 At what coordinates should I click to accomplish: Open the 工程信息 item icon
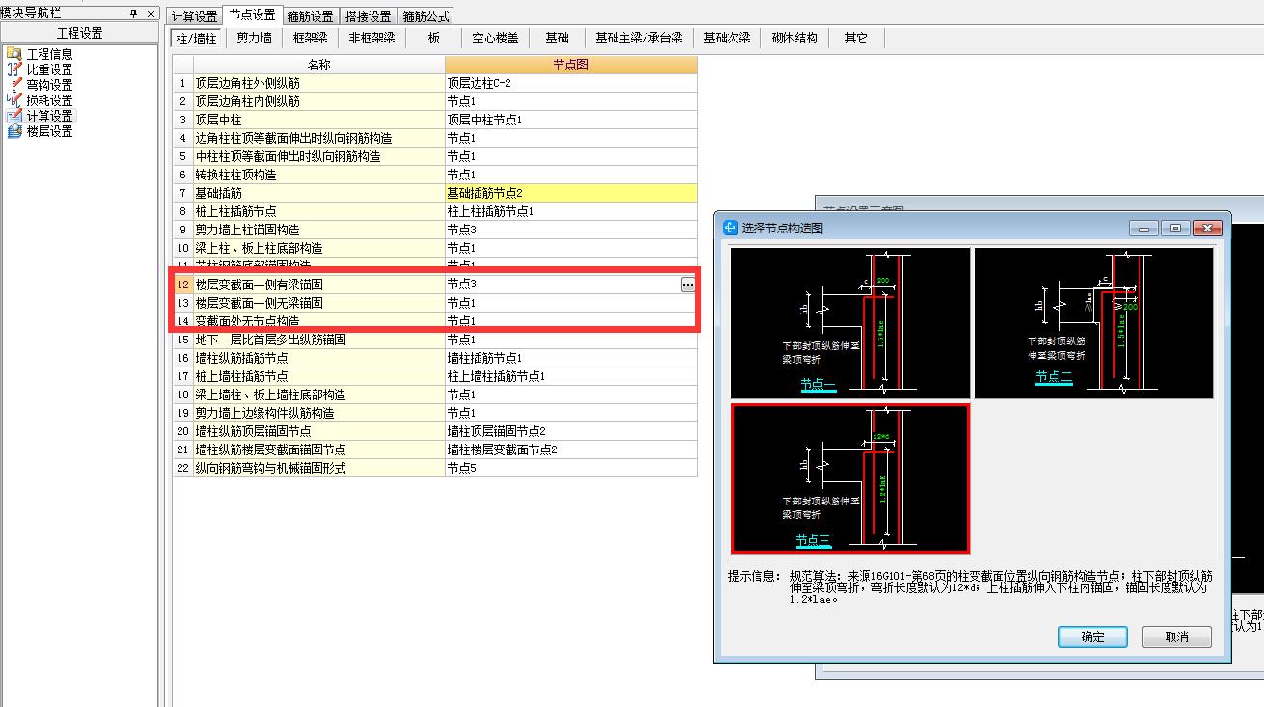14,54
